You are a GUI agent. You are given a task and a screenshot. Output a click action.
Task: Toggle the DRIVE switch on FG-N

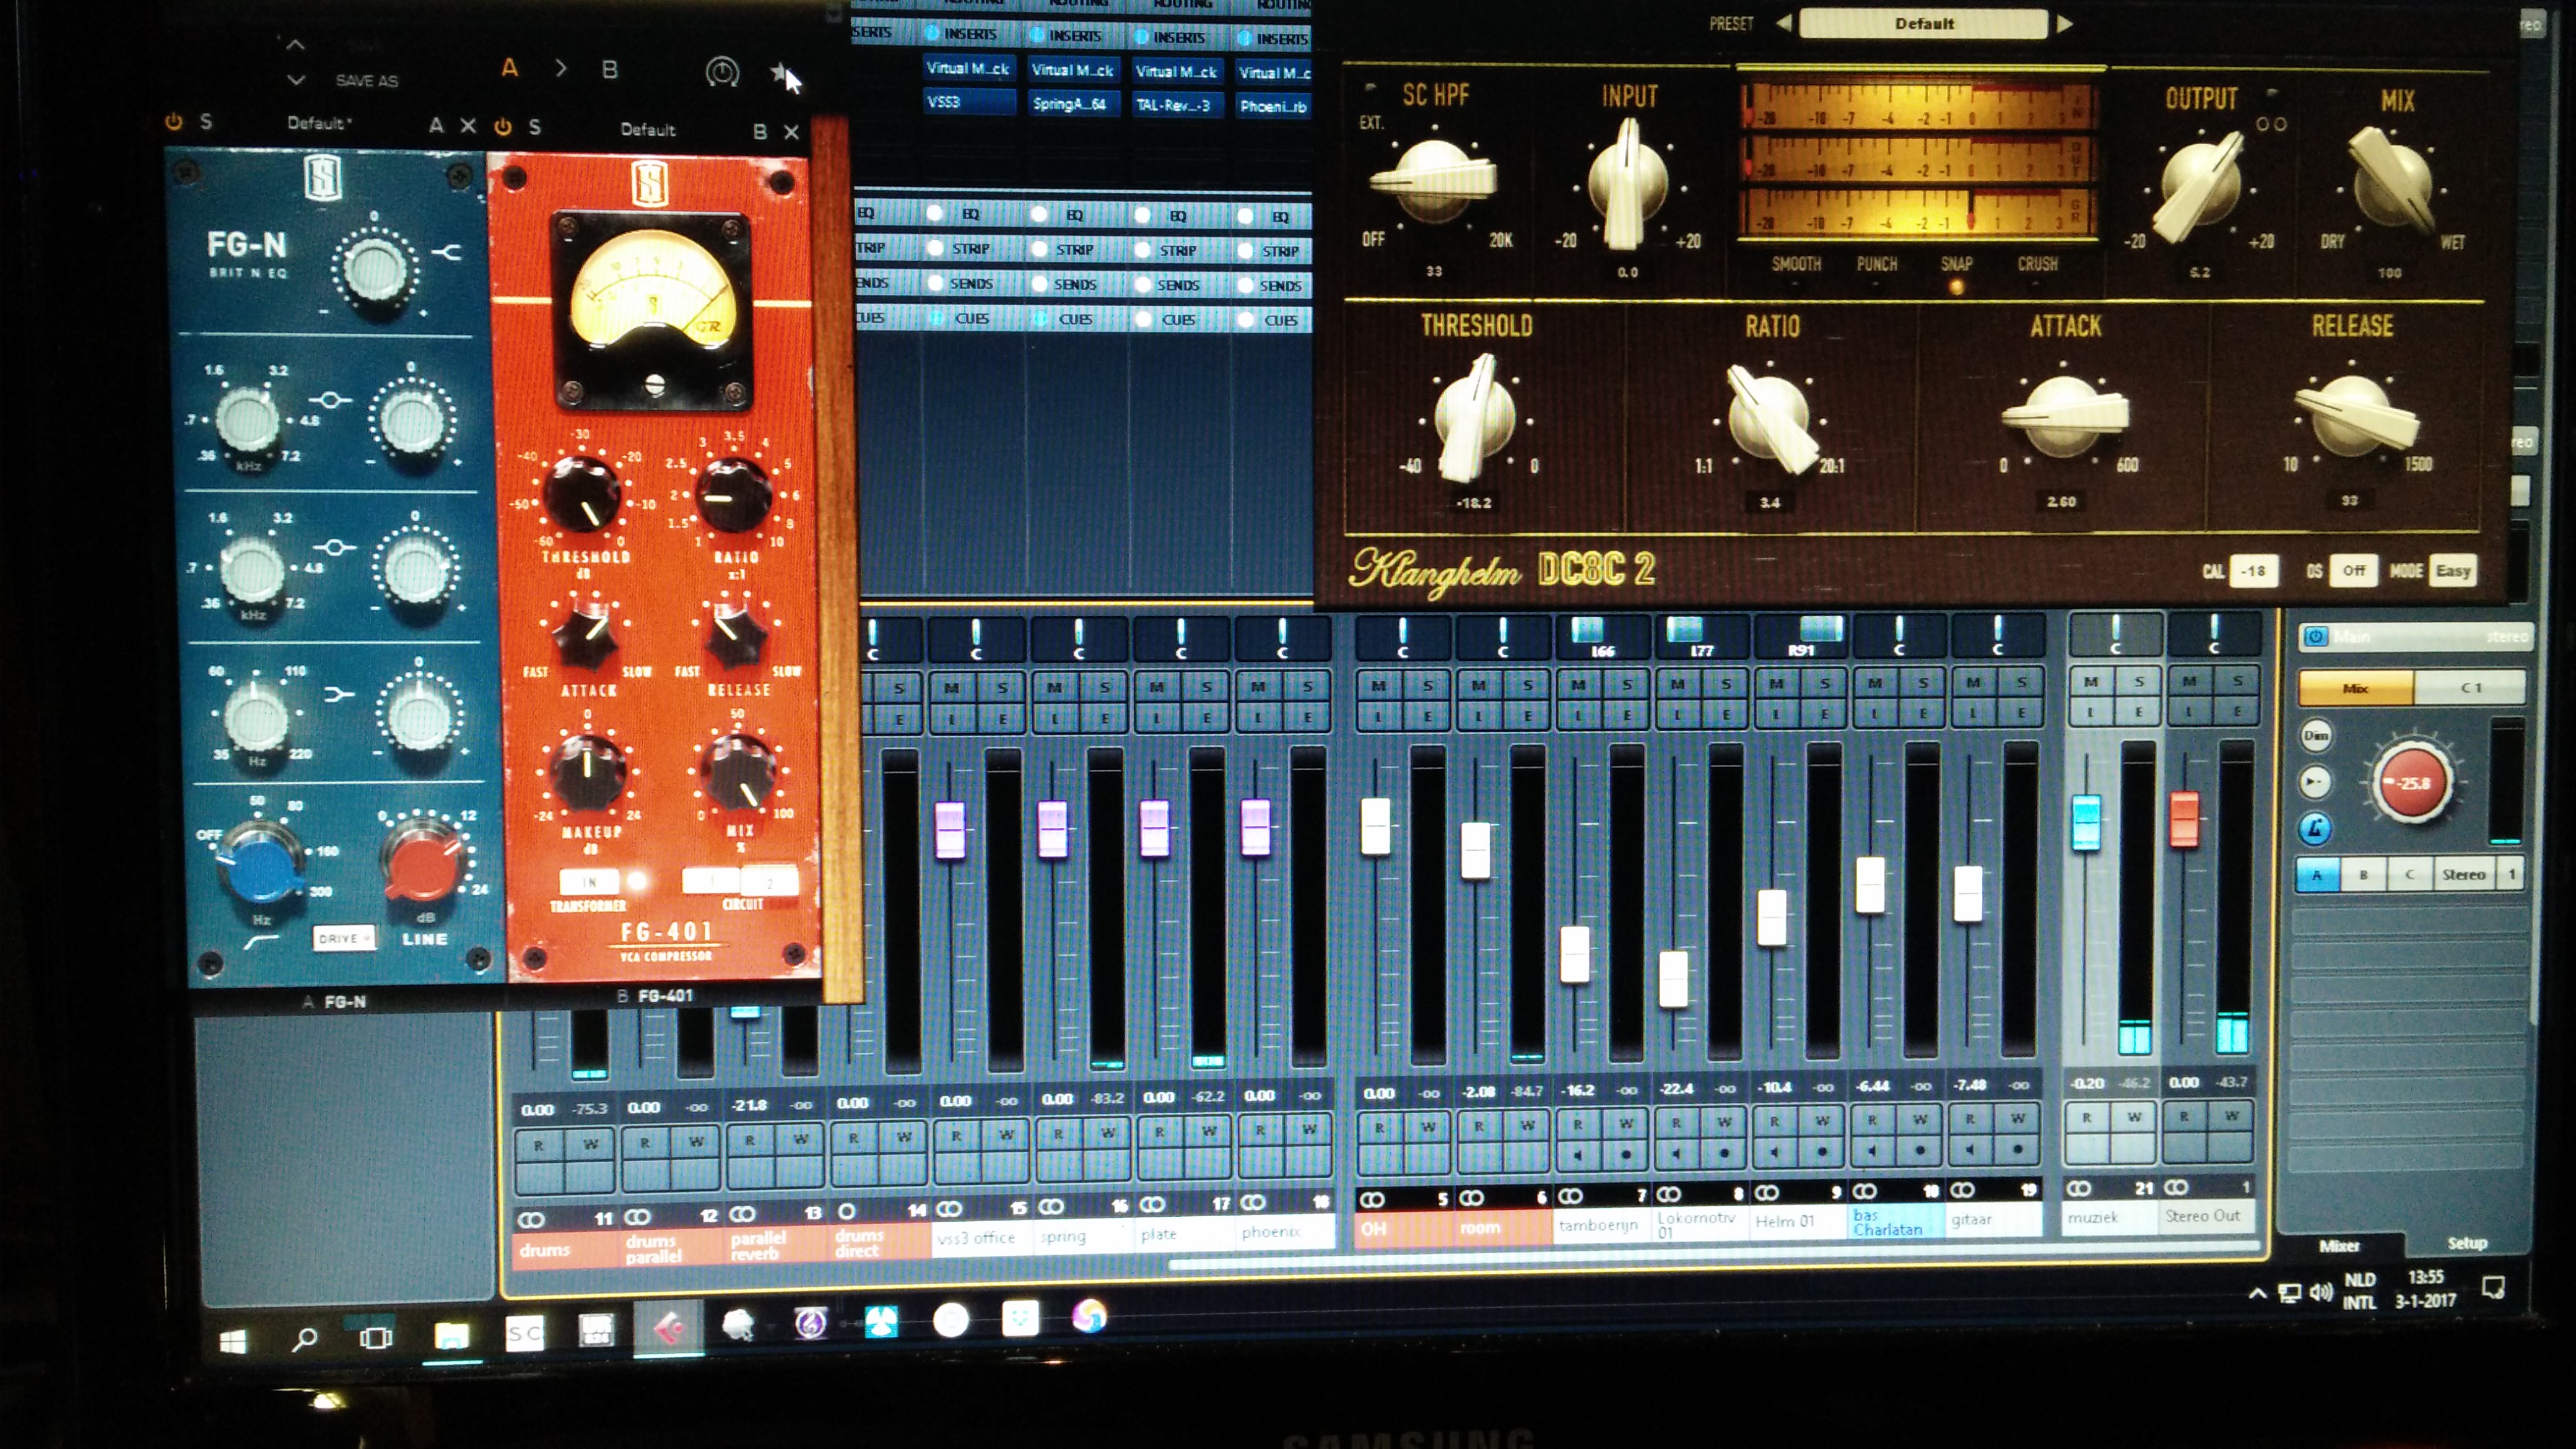click(344, 938)
